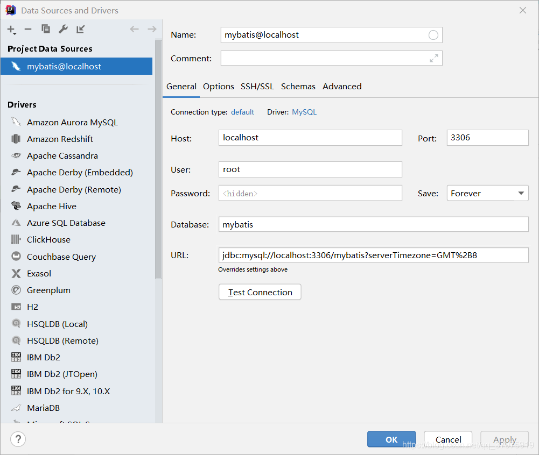This screenshot has height=455, width=539.
Task: Click the Amazon Aurora MySQL driver icon
Action: 16,122
